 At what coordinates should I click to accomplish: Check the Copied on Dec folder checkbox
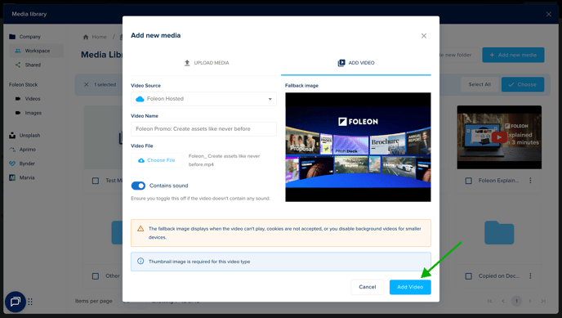pos(468,276)
